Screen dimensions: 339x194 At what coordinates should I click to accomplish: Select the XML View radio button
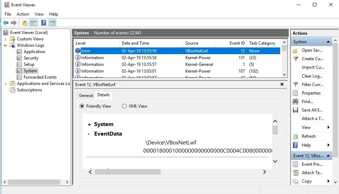tap(124, 106)
